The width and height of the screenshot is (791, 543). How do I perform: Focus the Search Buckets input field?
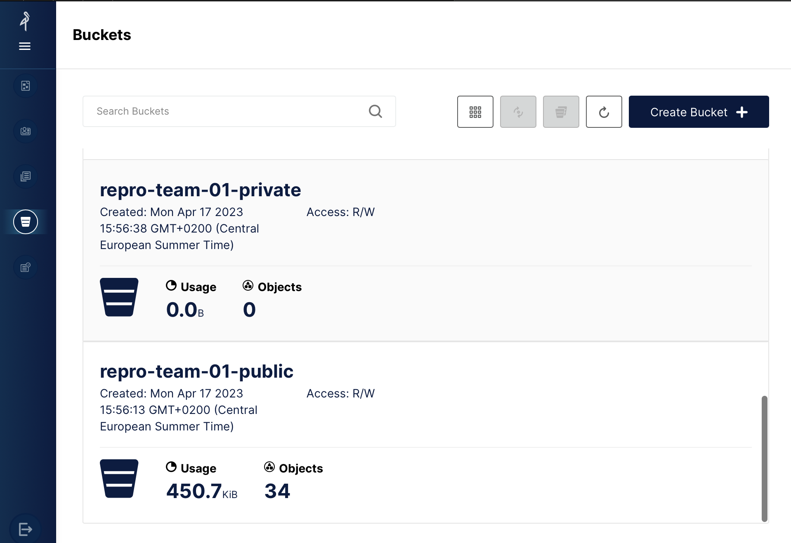(x=227, y=111)
